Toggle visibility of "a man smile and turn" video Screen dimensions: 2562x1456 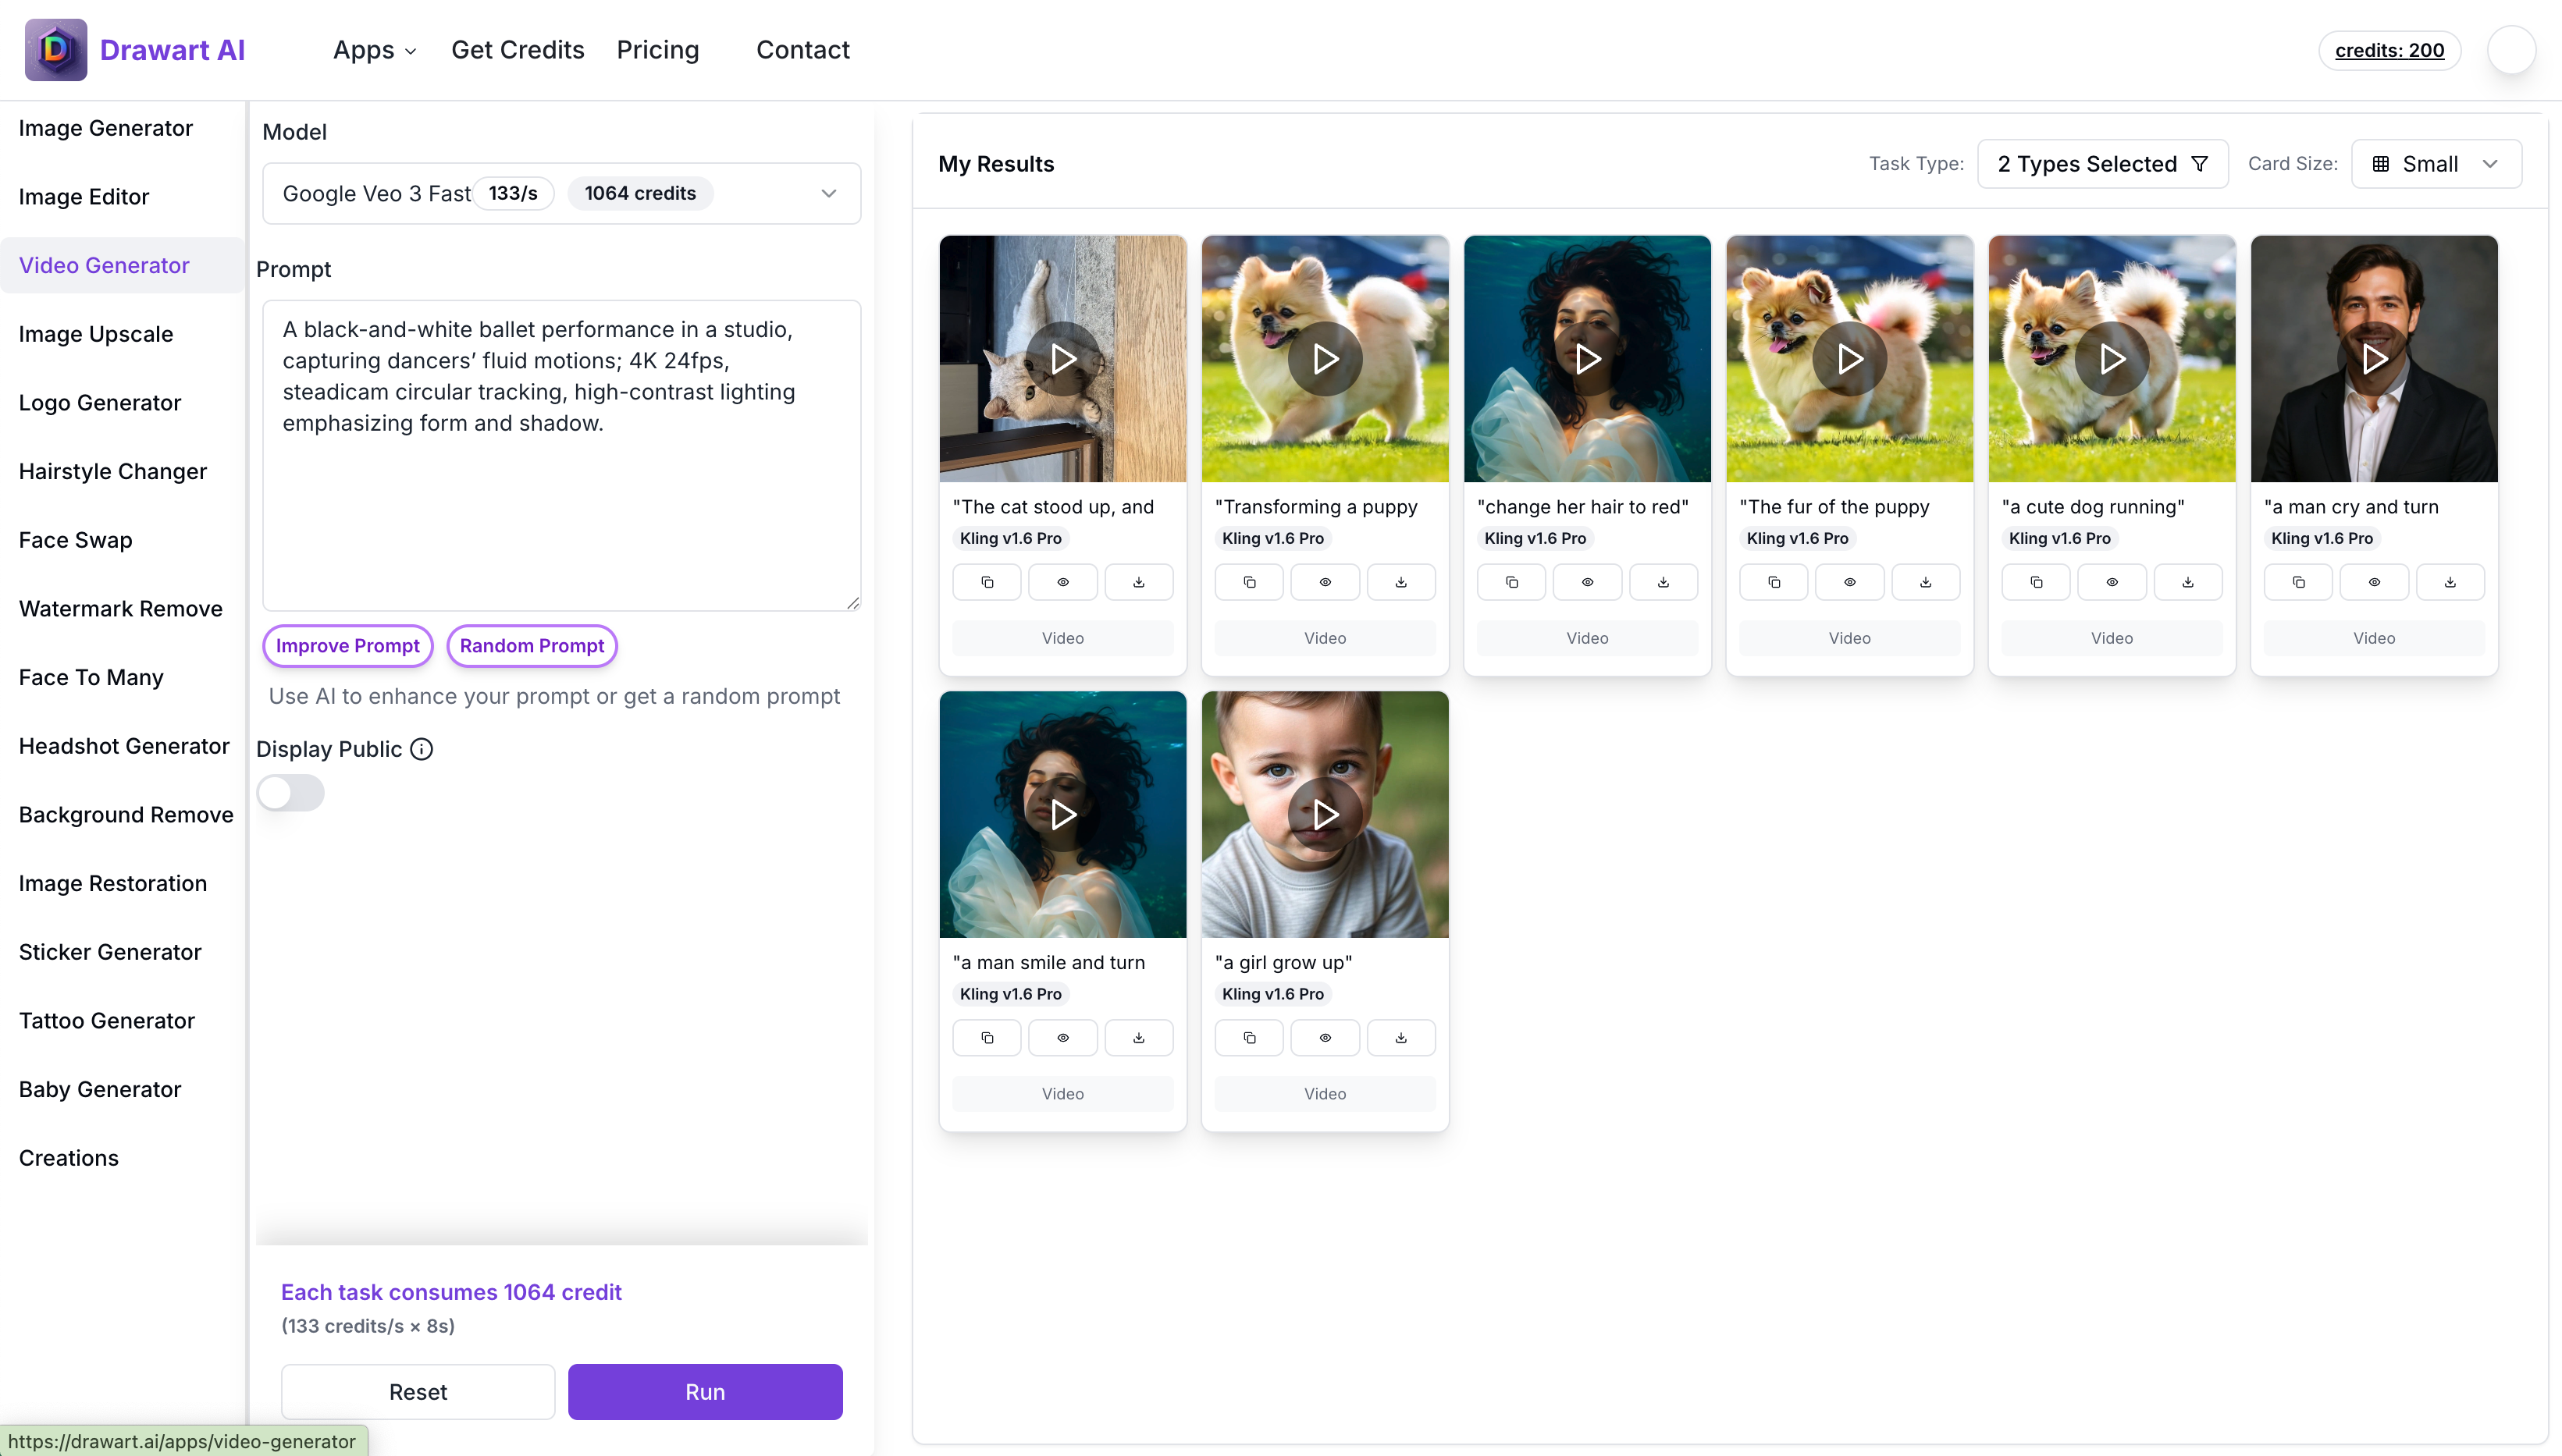coord(1062,1038)
